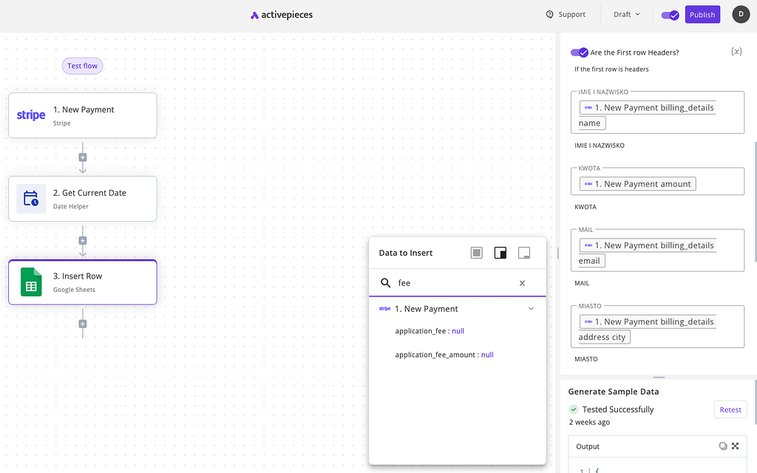Expand the Test flow label
The height and width of the screenshot is (473, 757).
coord(82,66)
